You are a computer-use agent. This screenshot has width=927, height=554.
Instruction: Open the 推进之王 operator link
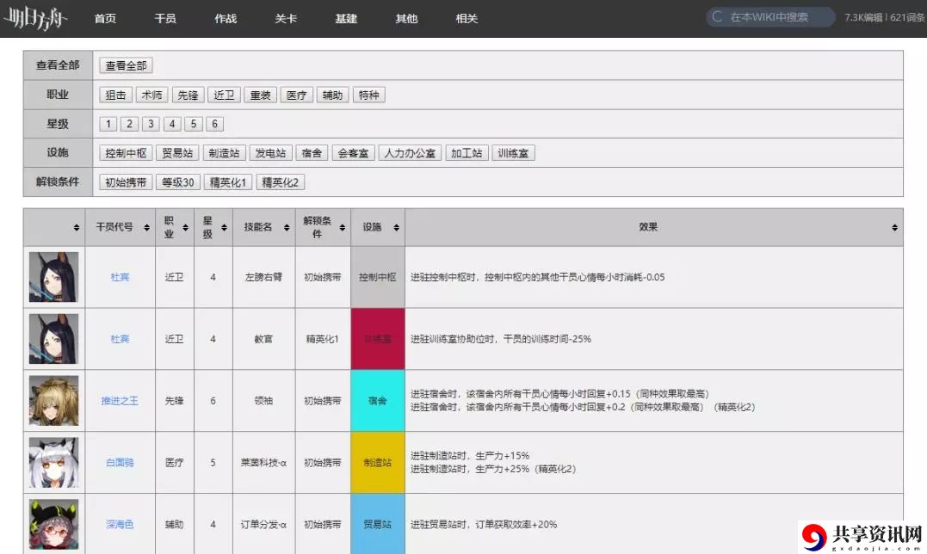point(120,401)
